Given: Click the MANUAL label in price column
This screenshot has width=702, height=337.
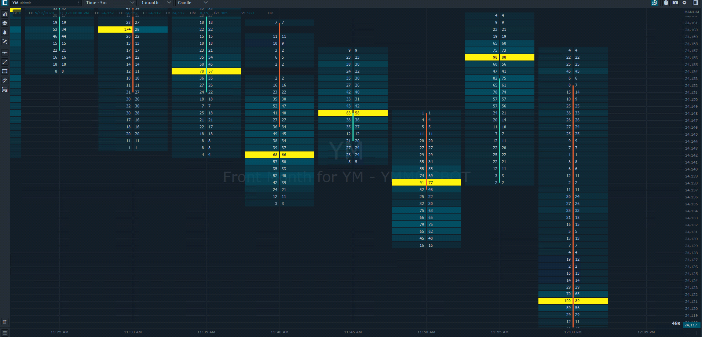Looking at the screenshot, I should coord(692,12).
